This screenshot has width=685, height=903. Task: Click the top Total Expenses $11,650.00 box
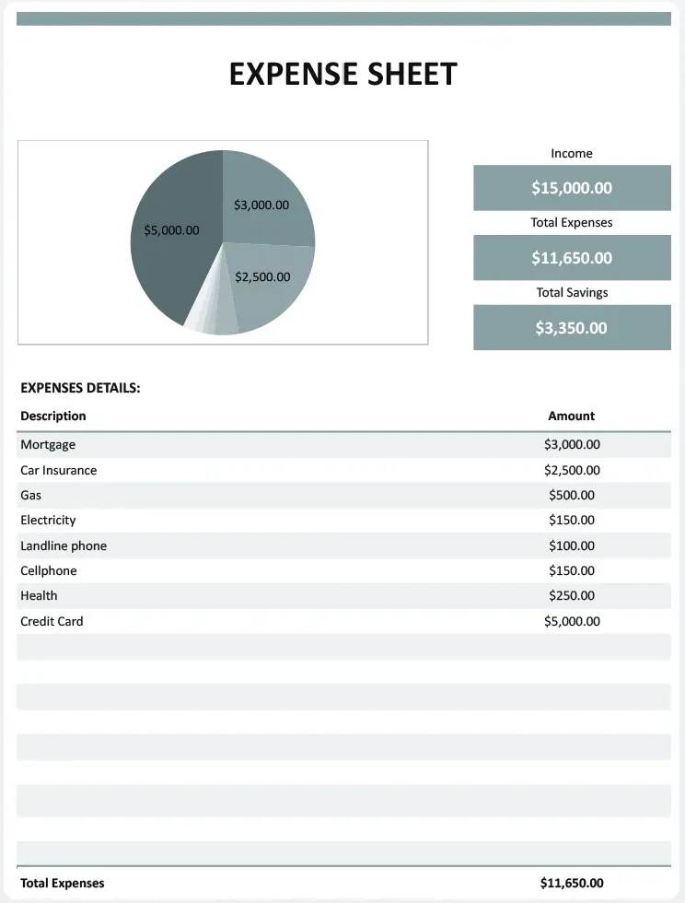[572, 257]
